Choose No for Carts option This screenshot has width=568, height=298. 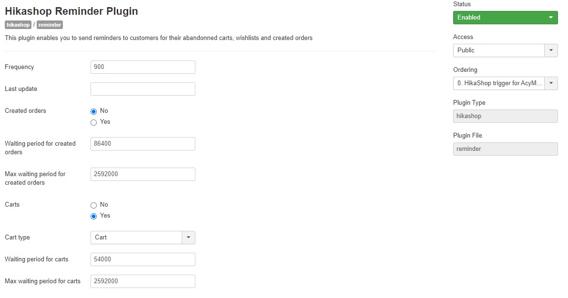(x=93, y=205)
